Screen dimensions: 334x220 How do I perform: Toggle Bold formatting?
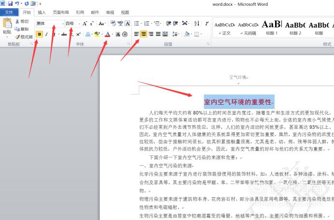point(40,34)
